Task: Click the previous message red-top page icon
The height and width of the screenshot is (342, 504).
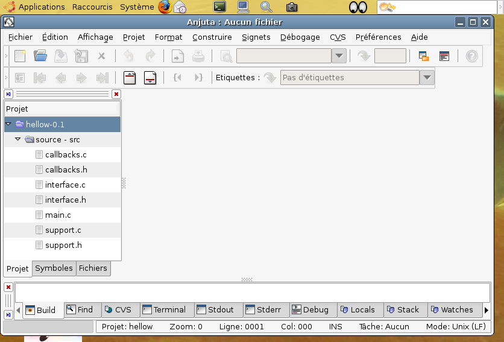Action: [x=130, y=78]
